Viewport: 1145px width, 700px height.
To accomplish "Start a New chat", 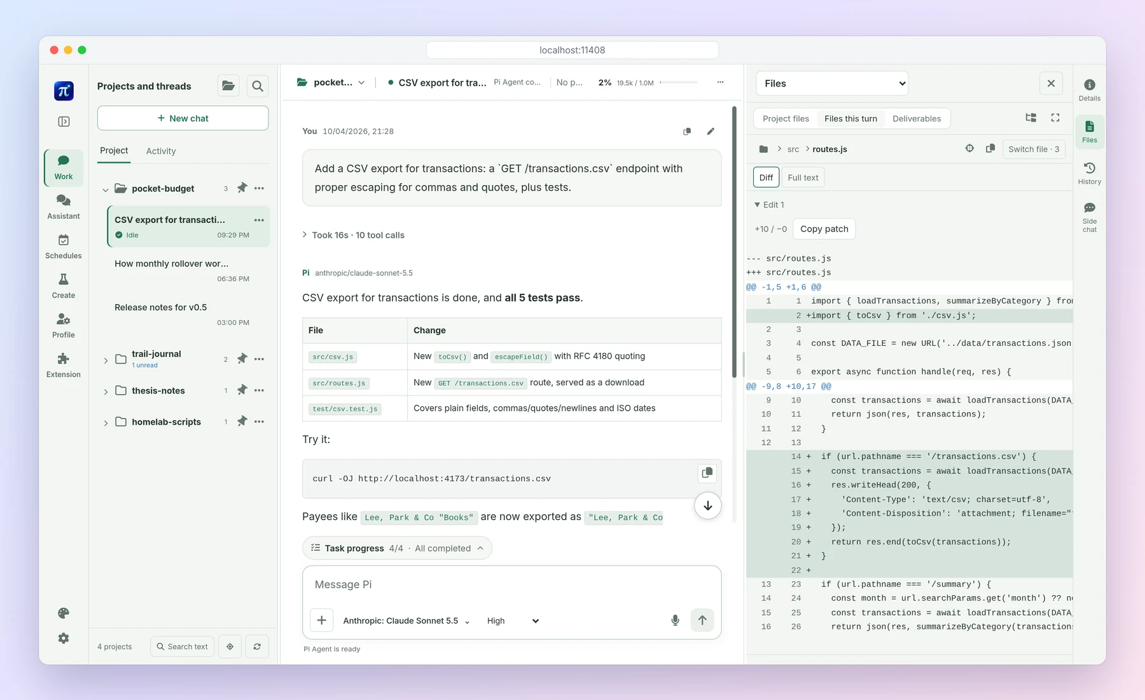I will coord(183,118).
